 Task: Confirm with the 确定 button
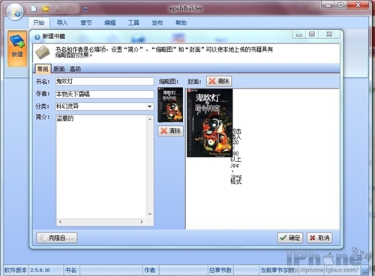[290, 238]
